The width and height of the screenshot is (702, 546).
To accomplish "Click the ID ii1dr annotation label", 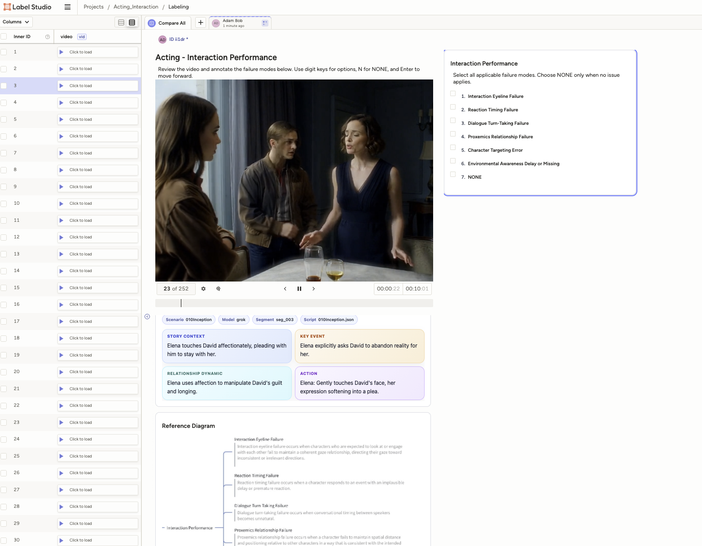I will point(179,40).
